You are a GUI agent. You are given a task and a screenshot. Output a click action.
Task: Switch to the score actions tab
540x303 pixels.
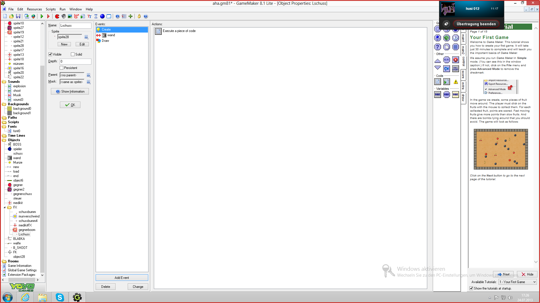[x=463, y=74]
